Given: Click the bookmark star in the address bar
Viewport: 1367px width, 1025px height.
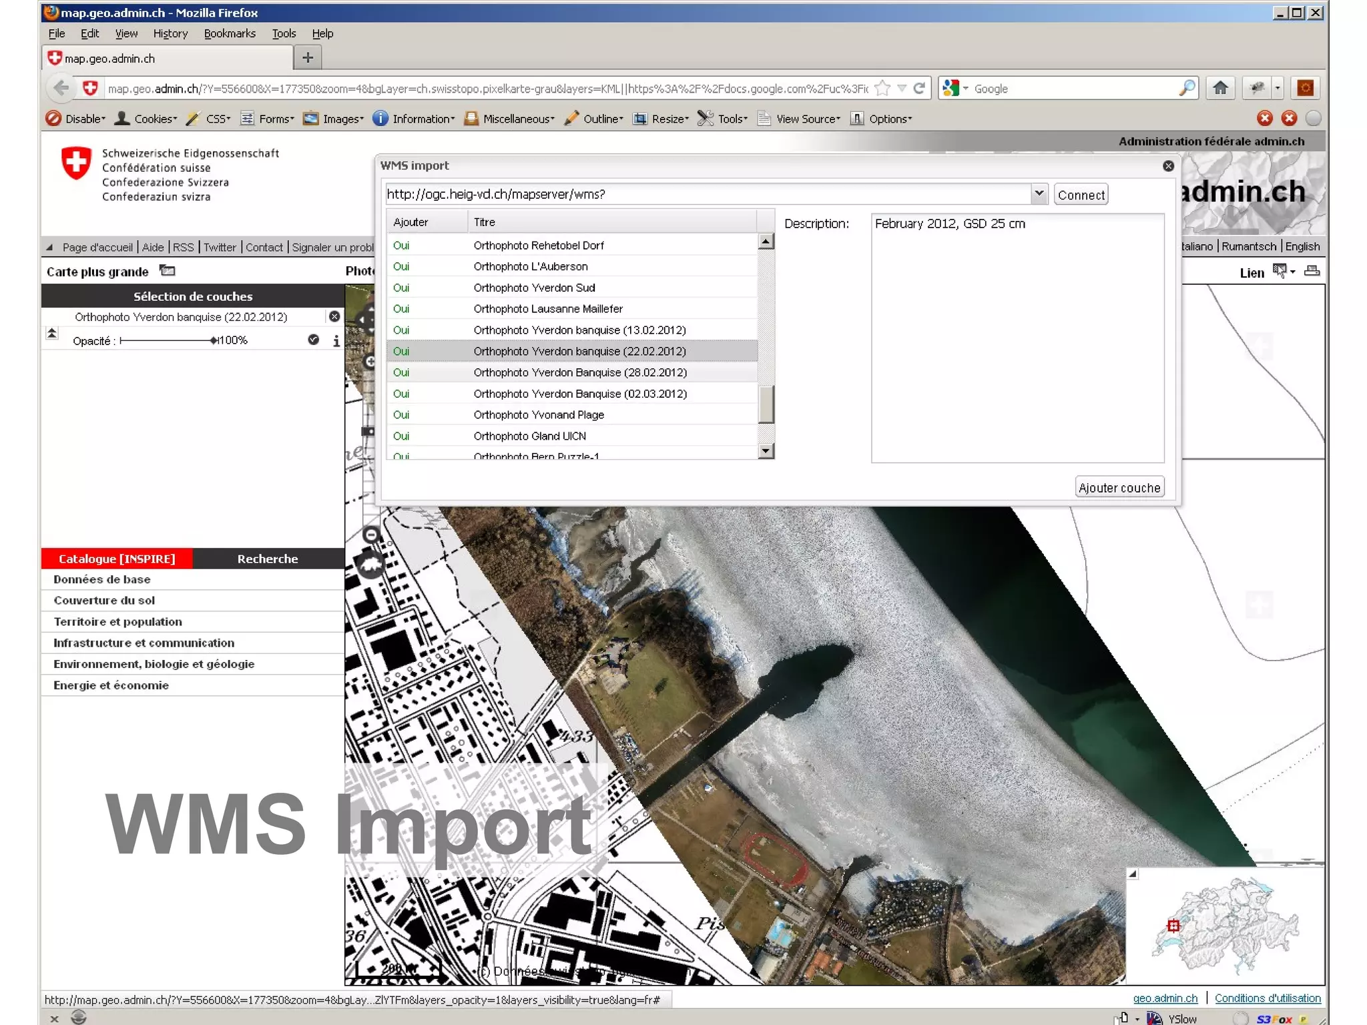Looking at the screenshot, I should 882,88.
